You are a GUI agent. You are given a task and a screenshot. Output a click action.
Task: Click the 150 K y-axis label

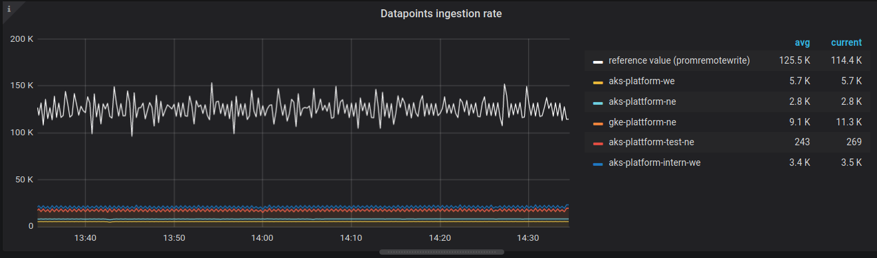[22, 86]
